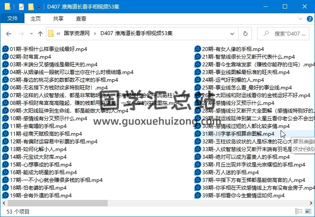Expand the ribbon with the chevron
This screenshot has width=315, height=217.
[x=300, y=19]
